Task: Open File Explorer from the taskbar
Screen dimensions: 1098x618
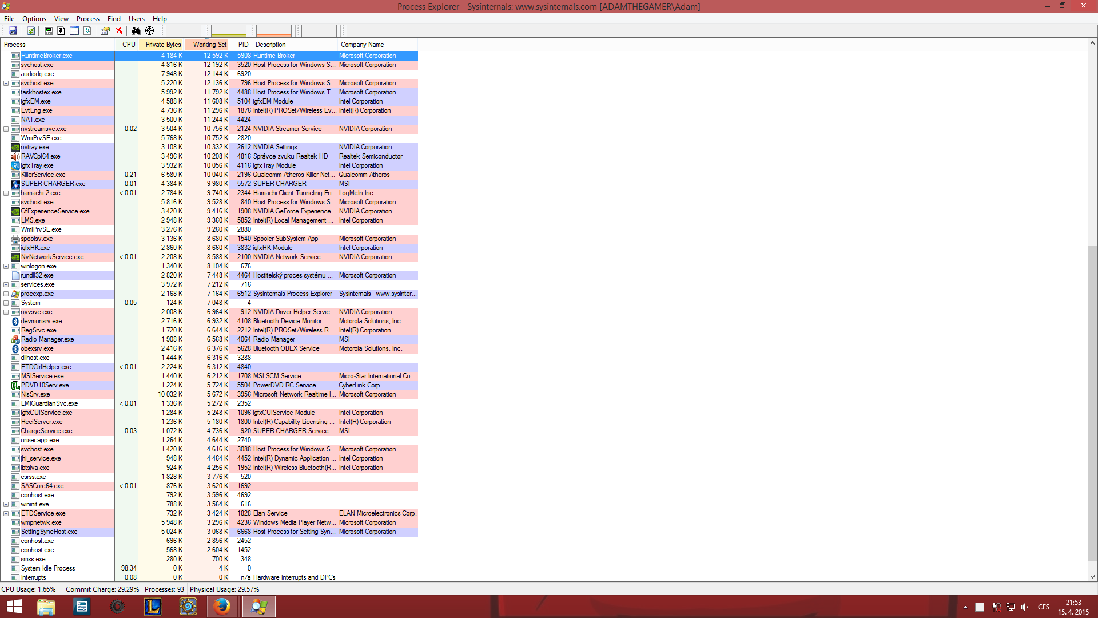Action: coord(46,607)
